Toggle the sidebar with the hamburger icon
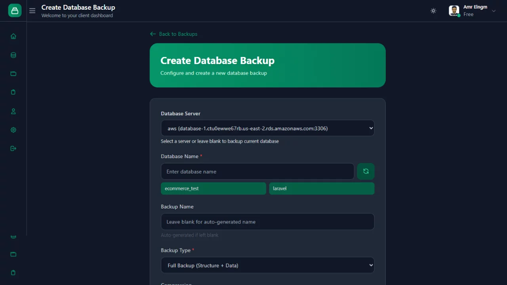This screenshot has height=285, width=507. 32,11
